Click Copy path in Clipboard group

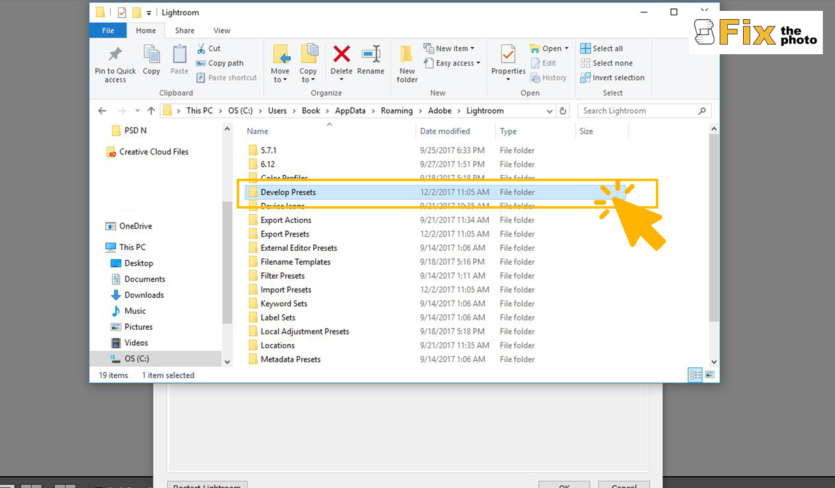[219, 63]
